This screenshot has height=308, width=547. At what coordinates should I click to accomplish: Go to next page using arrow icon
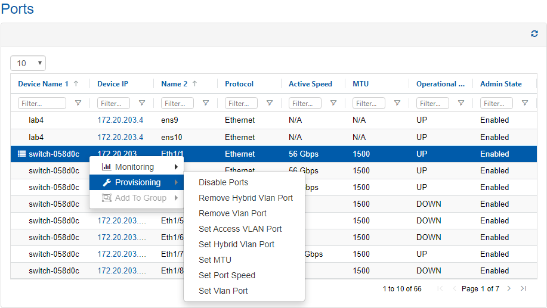[x=509, y=289]
